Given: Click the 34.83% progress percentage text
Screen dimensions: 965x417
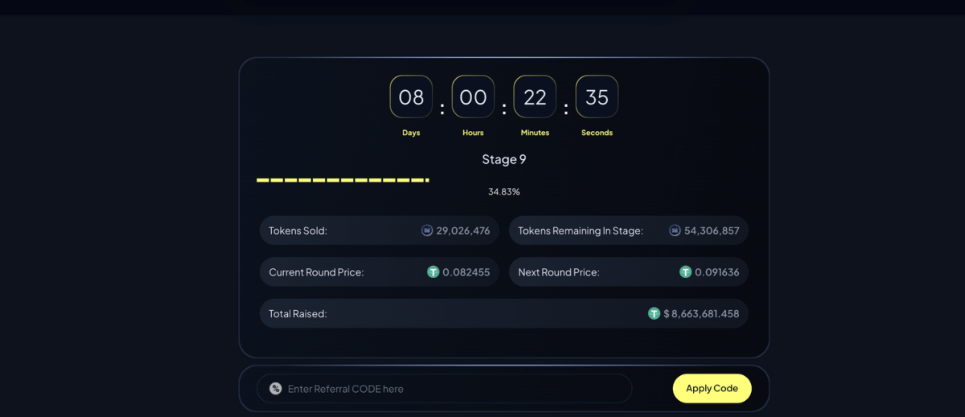Looking at the screenshot, I should [503, 192].
